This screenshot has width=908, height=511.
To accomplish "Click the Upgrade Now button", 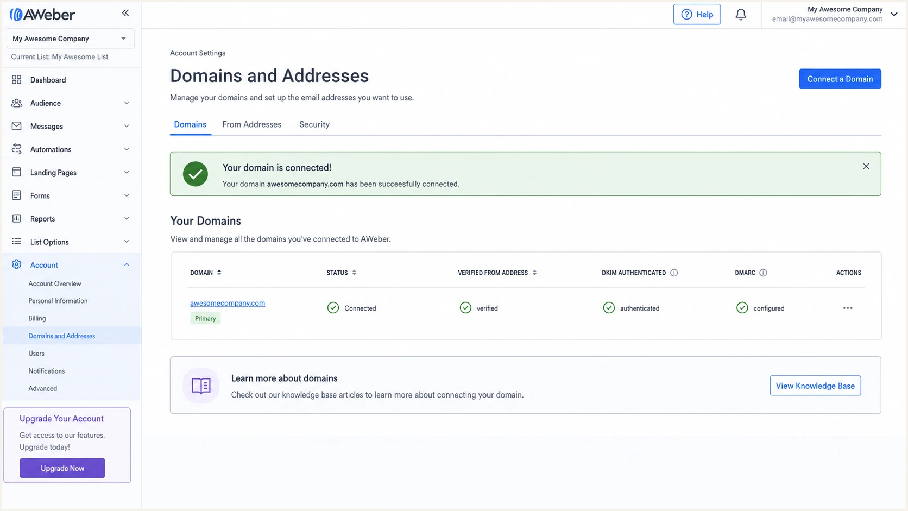I will click(x=62, y=468).
